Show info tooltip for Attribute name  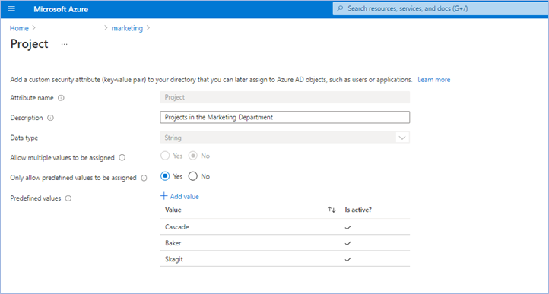[x=62, y=98]
